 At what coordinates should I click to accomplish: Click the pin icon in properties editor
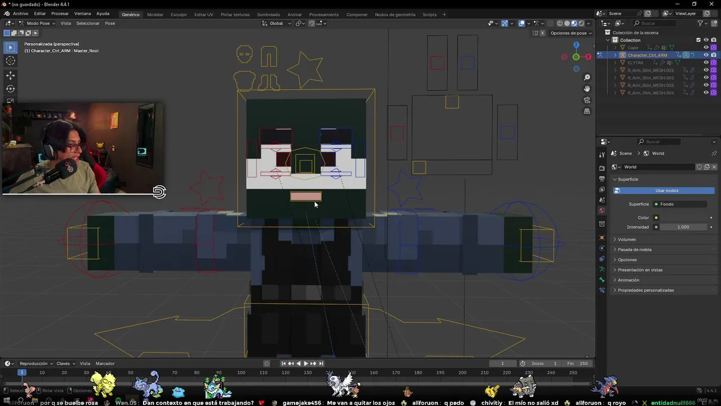tap(714, 153)
